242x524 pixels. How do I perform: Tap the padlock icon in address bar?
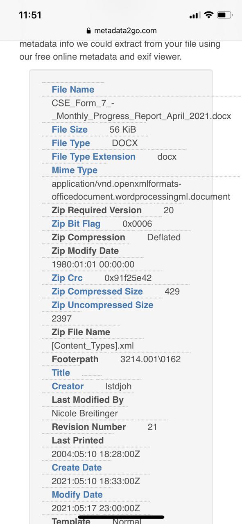click(88, 31)
